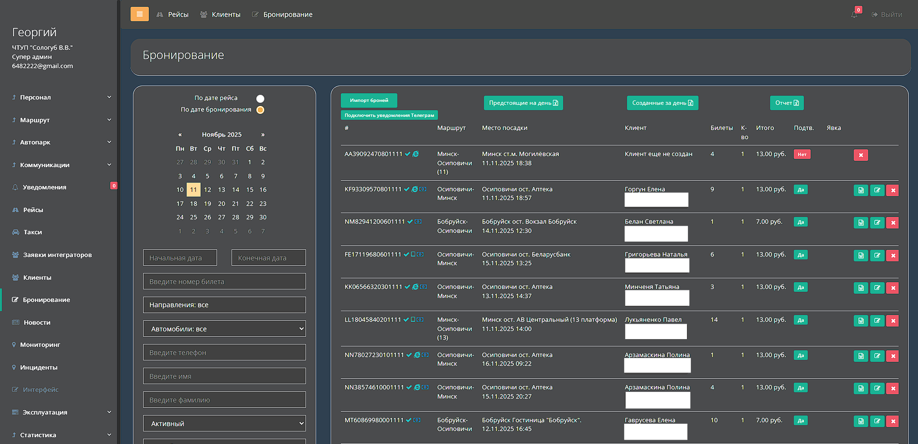This screenshot has width=918, height=444.
Task: Go to next month in calendar
Action: [263, 135]
